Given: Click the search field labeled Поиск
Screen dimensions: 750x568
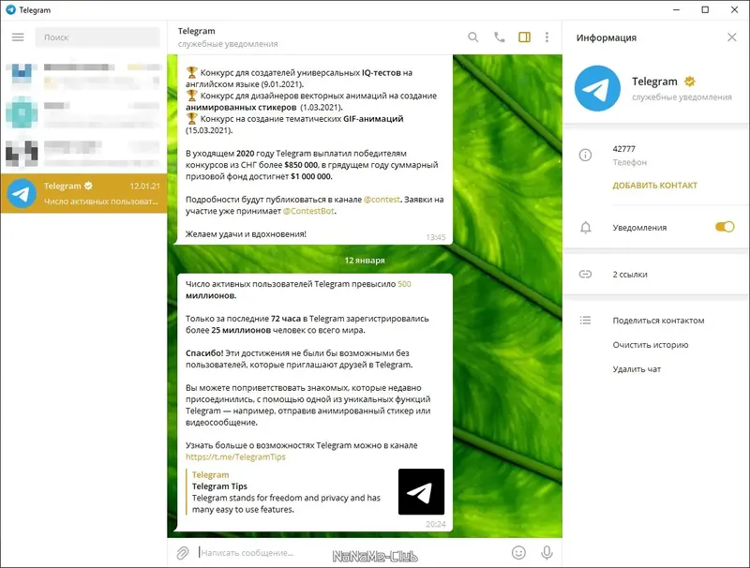Looking at the screenshot, I should pos(97,37).
